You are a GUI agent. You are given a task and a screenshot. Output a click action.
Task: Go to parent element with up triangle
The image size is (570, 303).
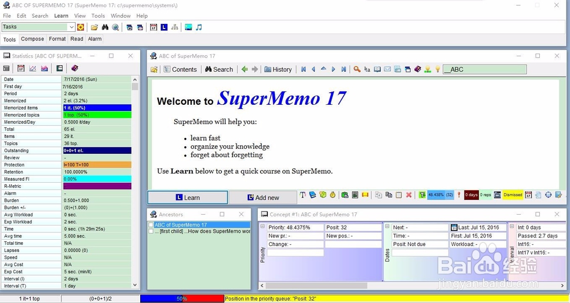pyautogui.click(x=323, y=69)
